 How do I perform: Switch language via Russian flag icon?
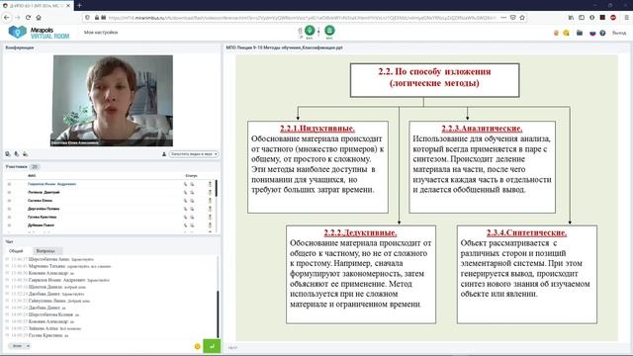[592, 33]
